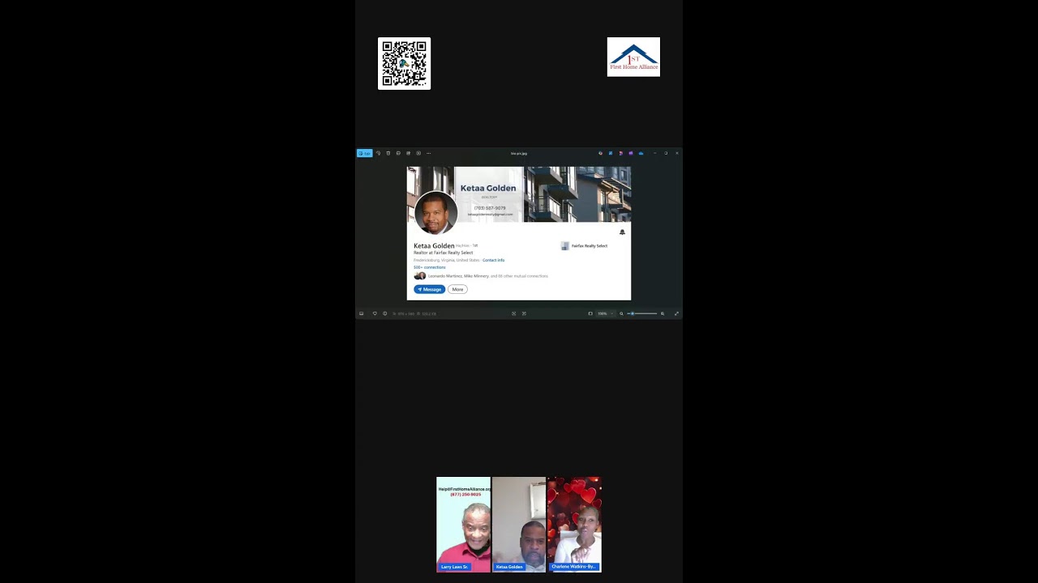
Task: Adjust the zoom slider handle
Action: 633,313
